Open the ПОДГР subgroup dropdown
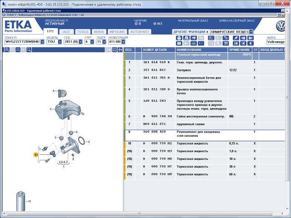The image size is (291, 218). (104, 42)
